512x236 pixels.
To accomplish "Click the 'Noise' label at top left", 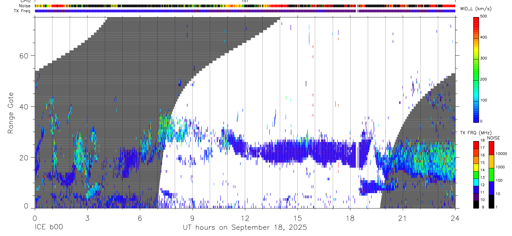I will (x=24, y=6).
